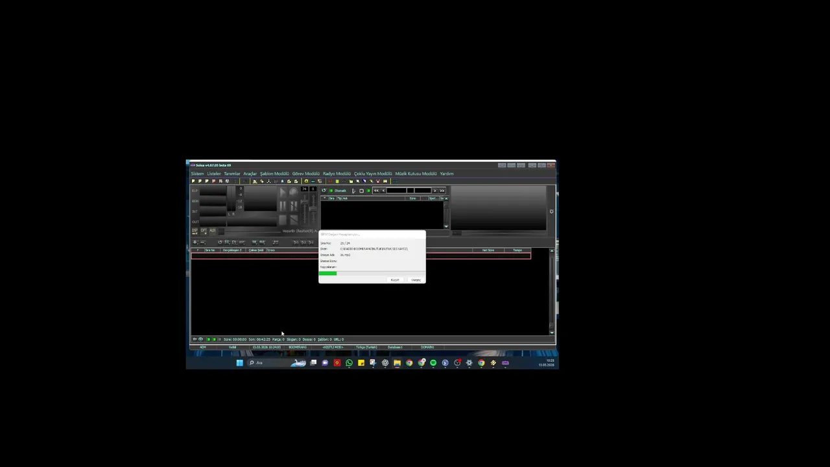Click the DSP button
The width and height of the screenshot is (830, 467).
(195, 231)
